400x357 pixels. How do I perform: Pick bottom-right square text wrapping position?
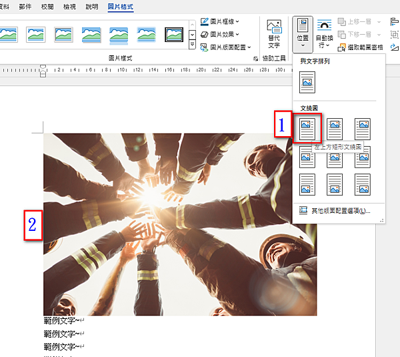362,184
